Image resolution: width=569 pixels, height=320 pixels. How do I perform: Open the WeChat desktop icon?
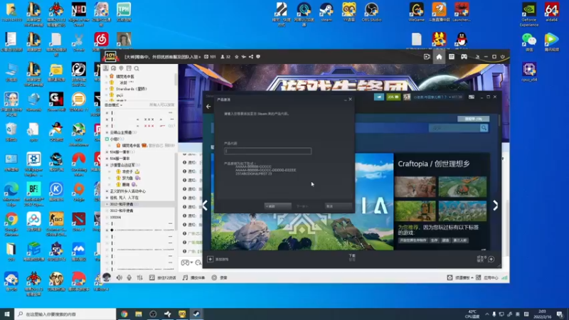(x=529, y=42)
